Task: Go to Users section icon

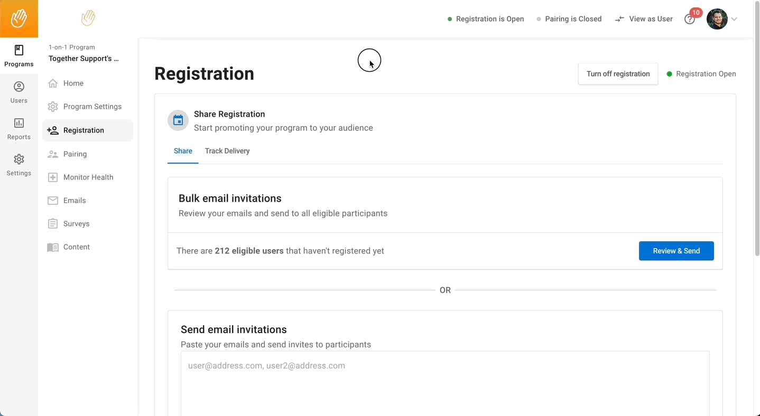Action: (x=19, y=87)
